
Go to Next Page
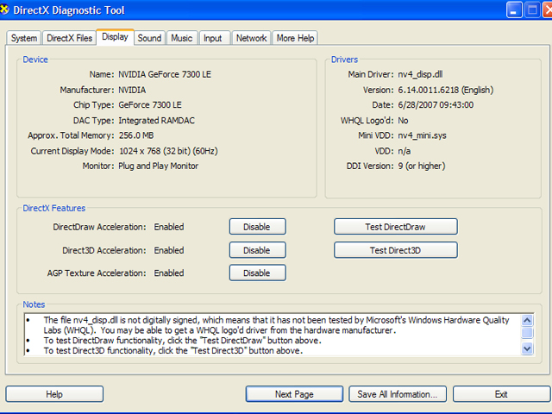(294, 394)
